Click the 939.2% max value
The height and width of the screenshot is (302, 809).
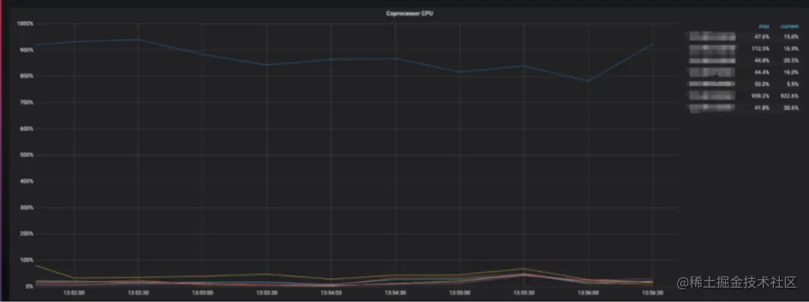(x=762, y=96)
